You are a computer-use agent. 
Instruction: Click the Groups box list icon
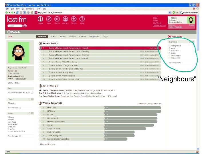tap(32, 113)
